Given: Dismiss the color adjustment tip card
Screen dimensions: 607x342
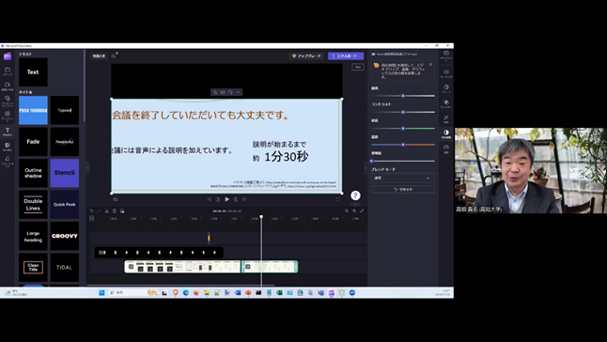Looking at the screenshot, I should (430, 65).
